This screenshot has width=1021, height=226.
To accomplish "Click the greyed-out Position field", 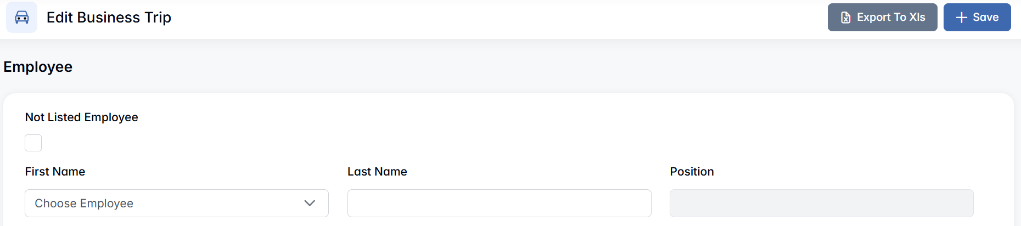I will pos(821,204).
